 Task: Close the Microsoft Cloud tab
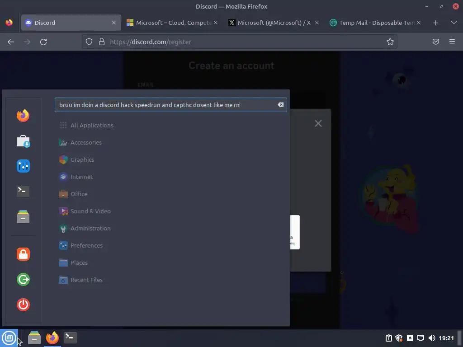tap(216, 23)
